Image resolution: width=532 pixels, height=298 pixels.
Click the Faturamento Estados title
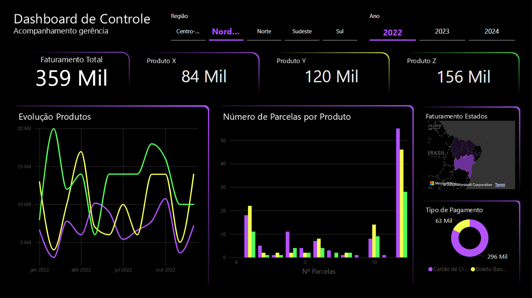(x=456, y=116)
